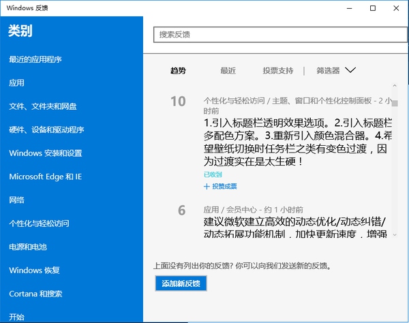Viewport: 409px width, 323px height.
Task: Click the 搜索反馈 search field
Action: click(x=279, y=34)
